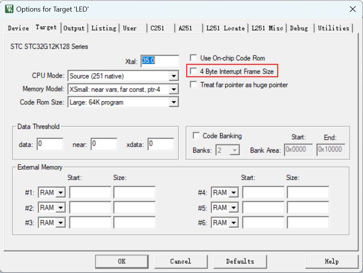Click the #3 external memory Size field
This screenshot has height=273, width=363.
135,223
